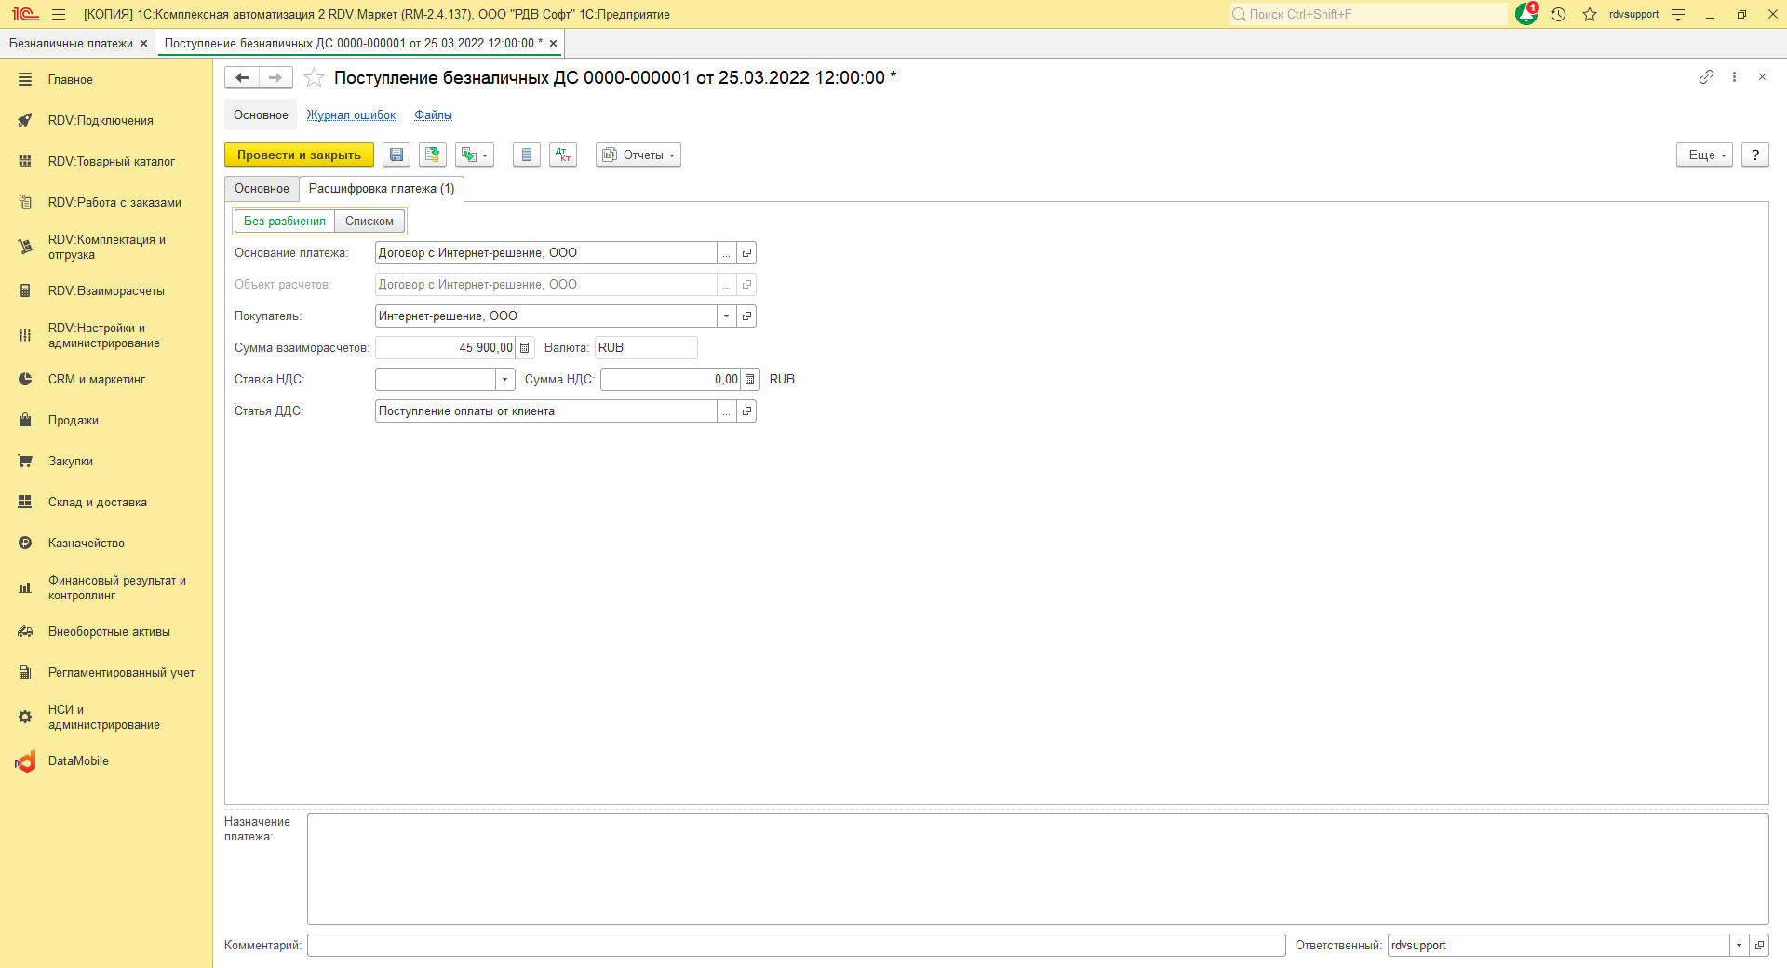Close the Поступление безналичных ДС tab
This screenshot has height=968, width=1787.
(553, 44)
